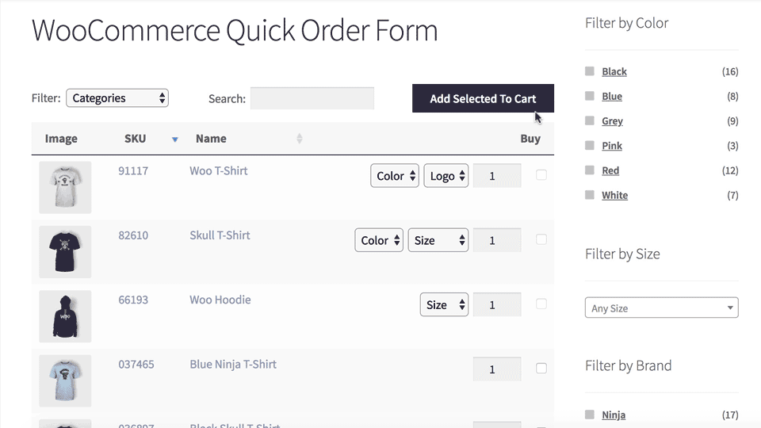Click the Ninja count (17)
Image resolution: width=761 pixels, height=428 pixels.
point(730,415)
